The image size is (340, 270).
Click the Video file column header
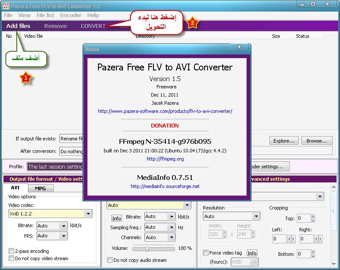pos(77,36)
